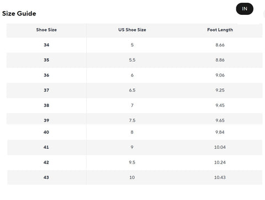Click US shoe size 7.5 value
This screenshot has width=265, height=200.
[132, 121]
